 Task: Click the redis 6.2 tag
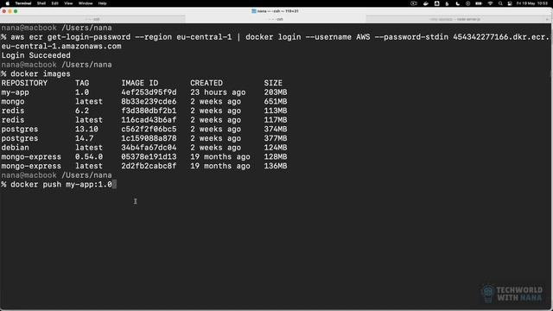coord(82,111)
